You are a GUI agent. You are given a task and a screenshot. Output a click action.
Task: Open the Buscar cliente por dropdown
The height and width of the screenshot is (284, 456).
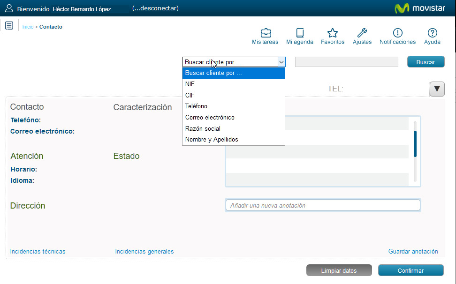[x=281, y=61]
